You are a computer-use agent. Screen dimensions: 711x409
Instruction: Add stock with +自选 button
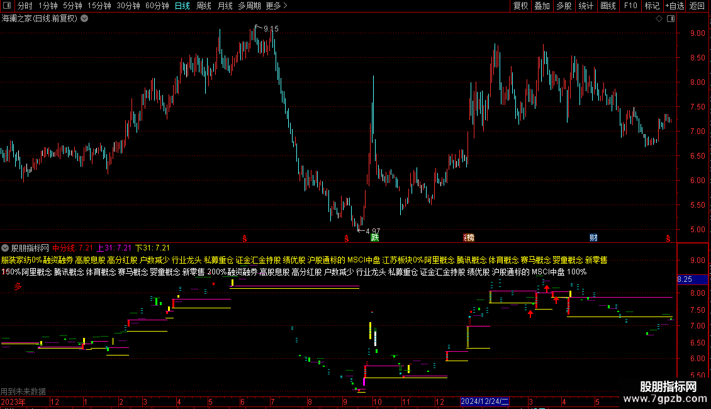point(675,6)
